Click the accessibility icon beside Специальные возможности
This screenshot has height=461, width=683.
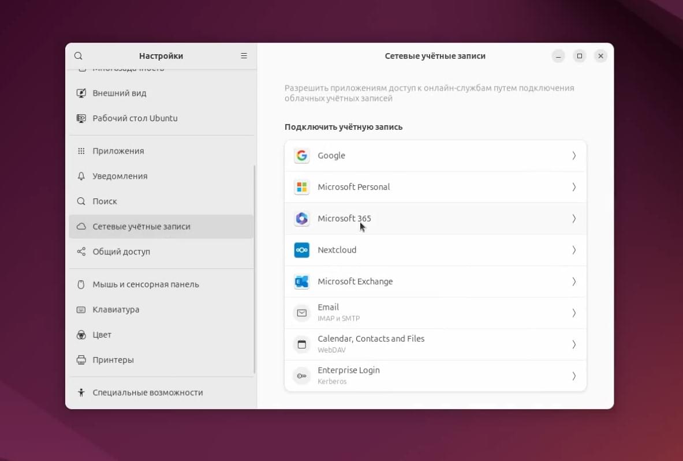81,393
